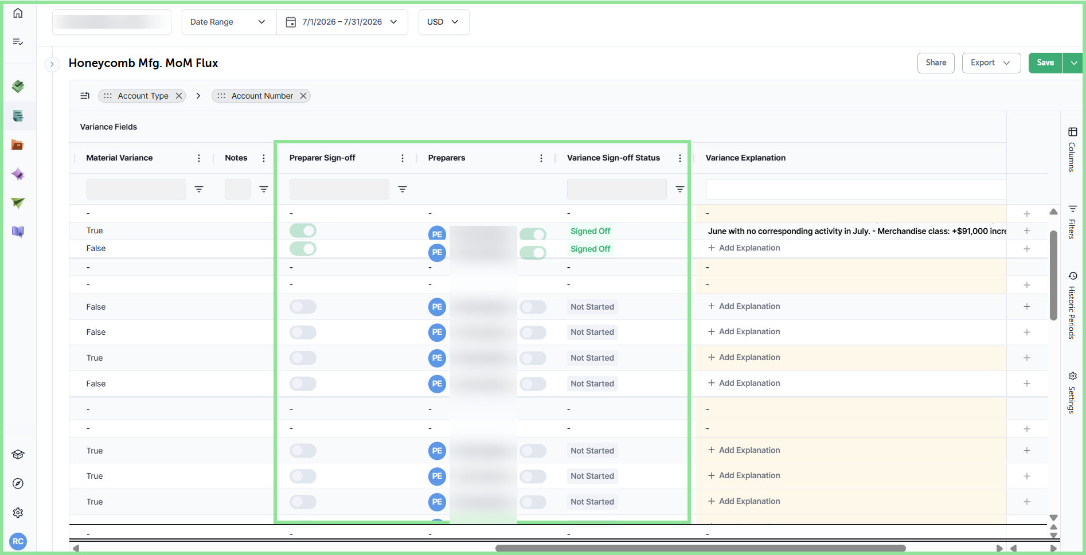Open the collapsed menu list icon
Screen dimensions: 1086x555
coord(18,42)
